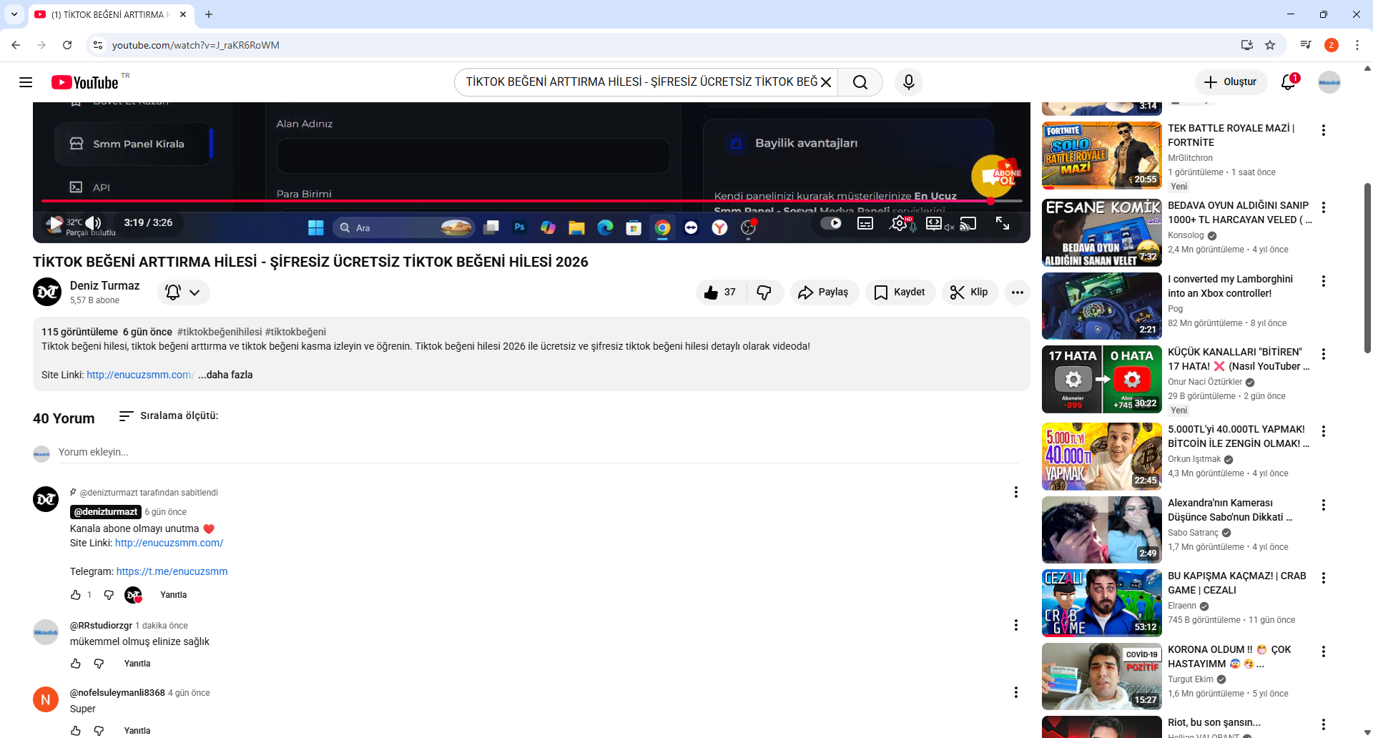Screen dimensions: 1373x738
Task: Open the Telegram t.me/enucuzsmm link
Action: (172, 571)
